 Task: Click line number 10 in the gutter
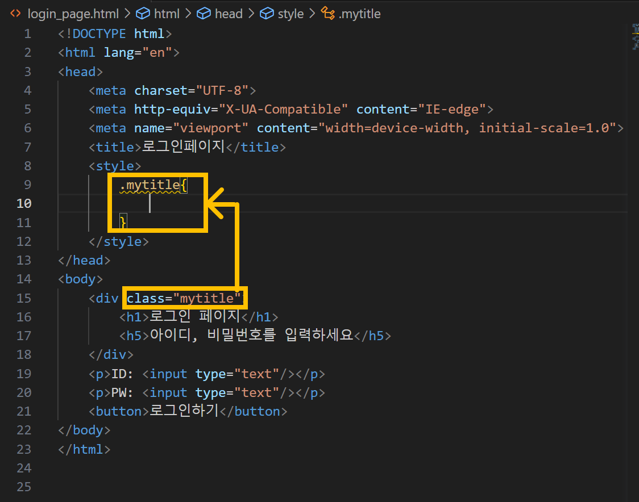24,203
